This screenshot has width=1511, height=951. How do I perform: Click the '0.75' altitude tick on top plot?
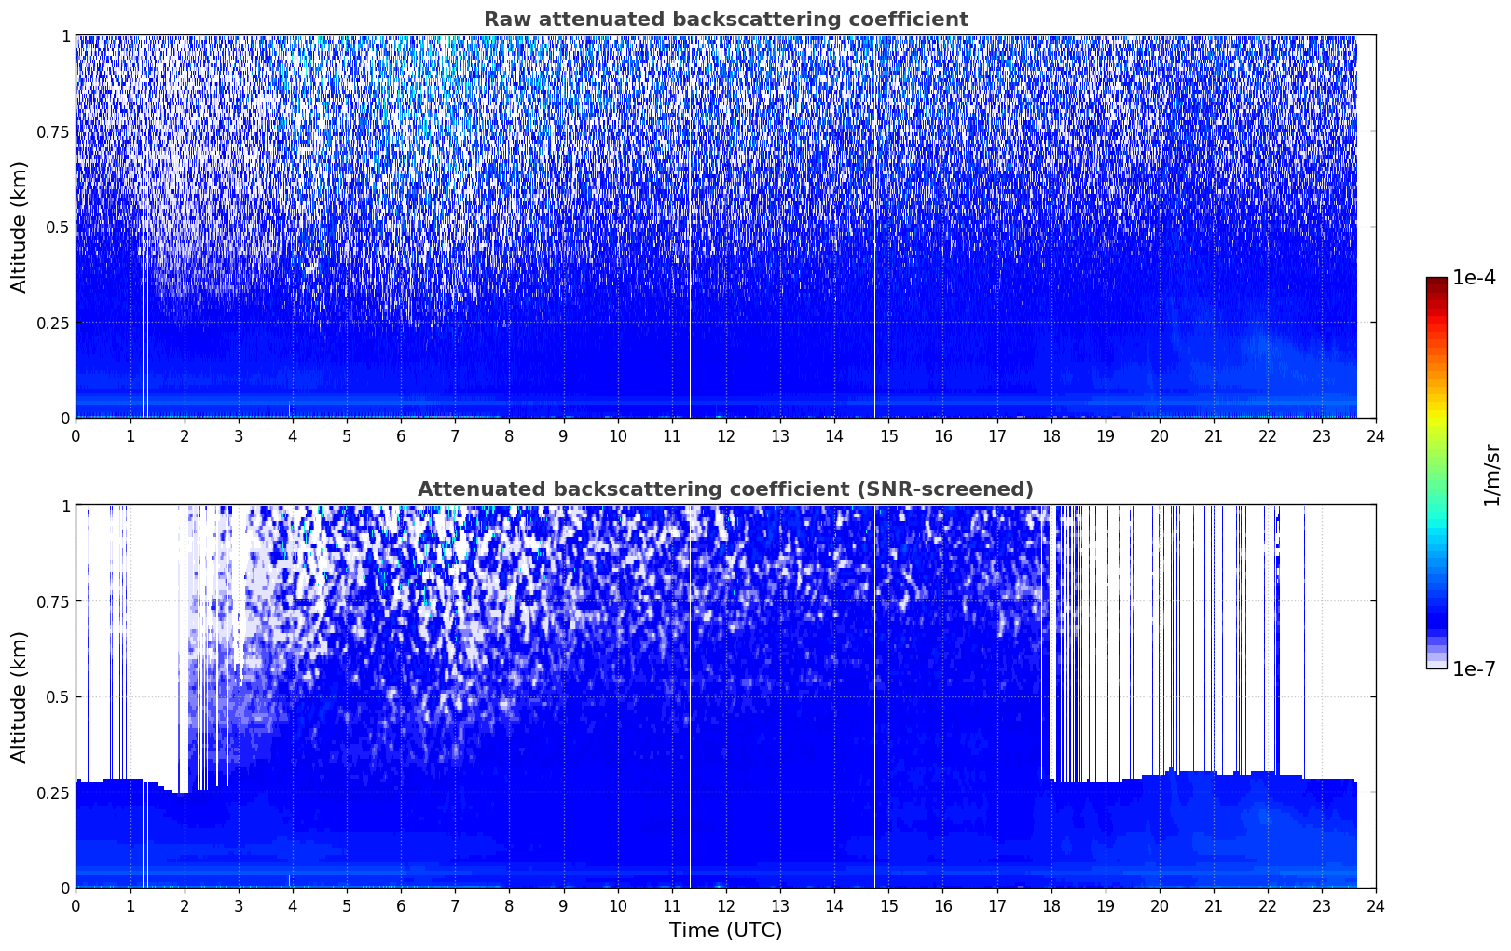pyautogui.click(x=53, y=131)
